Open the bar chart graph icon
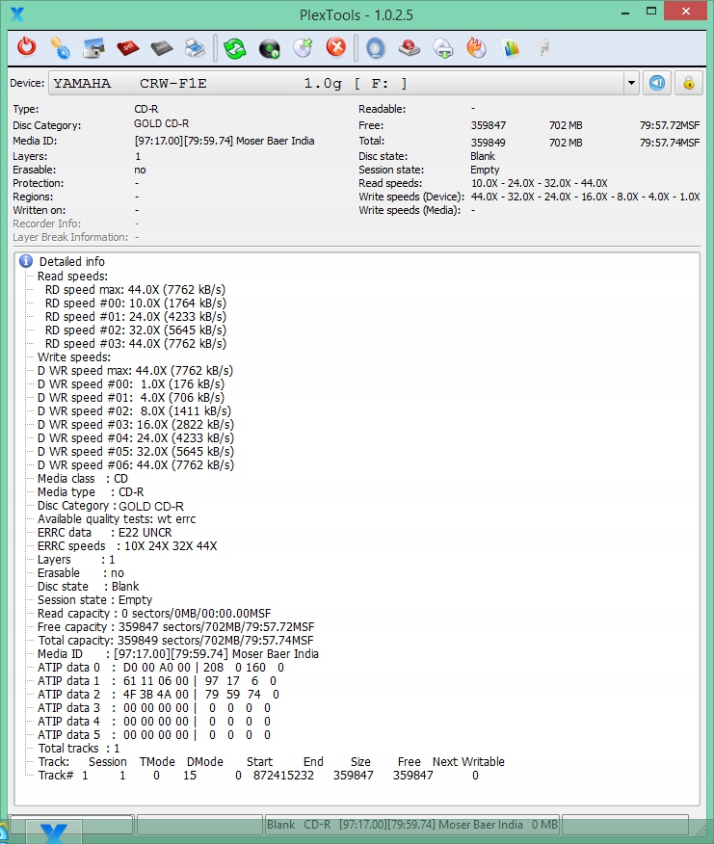This screenshot has width=714, height=844. tap(511, 47)
